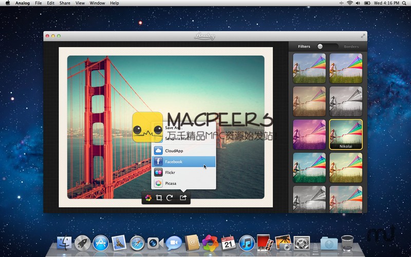Open the Wi-Fi status menu

(350, 3)
